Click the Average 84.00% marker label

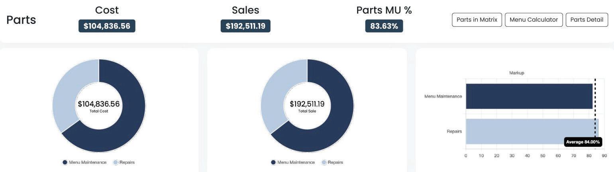point(583,142)
